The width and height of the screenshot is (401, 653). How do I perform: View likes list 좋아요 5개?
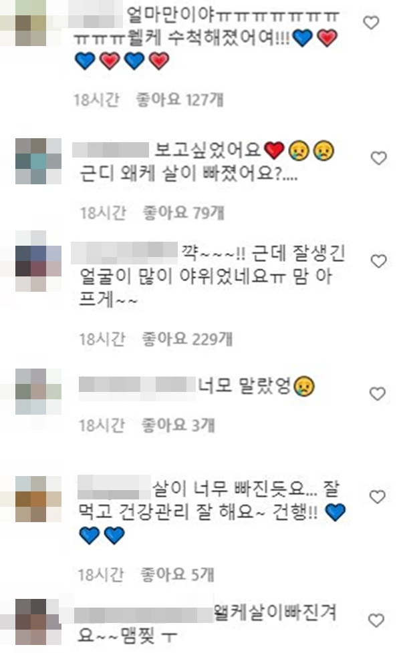coord(177,575)
